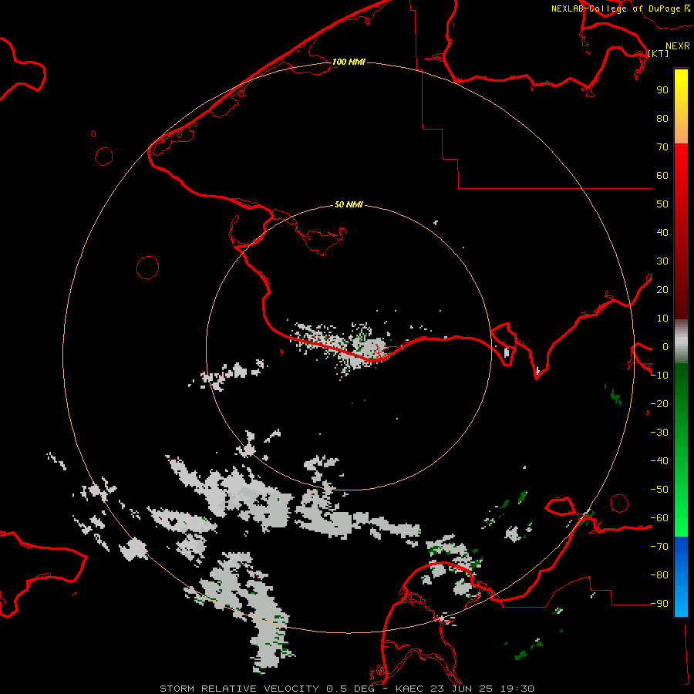Click the STORM RELATIVE VELOCITY product title text
The height and width of the screenshot is (694, 694).
click(240, 689)
